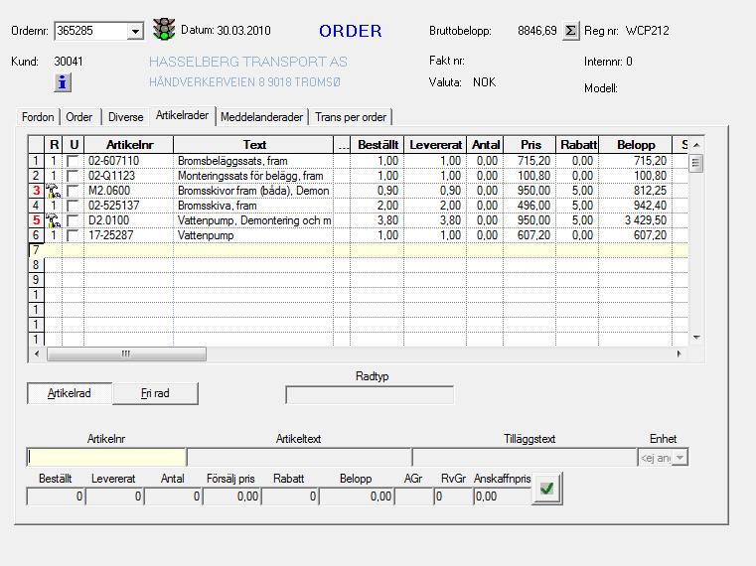Toggle U checkbox for 02-607110
The height and width of the screenshot is (566, 756).
pos(73,161)
